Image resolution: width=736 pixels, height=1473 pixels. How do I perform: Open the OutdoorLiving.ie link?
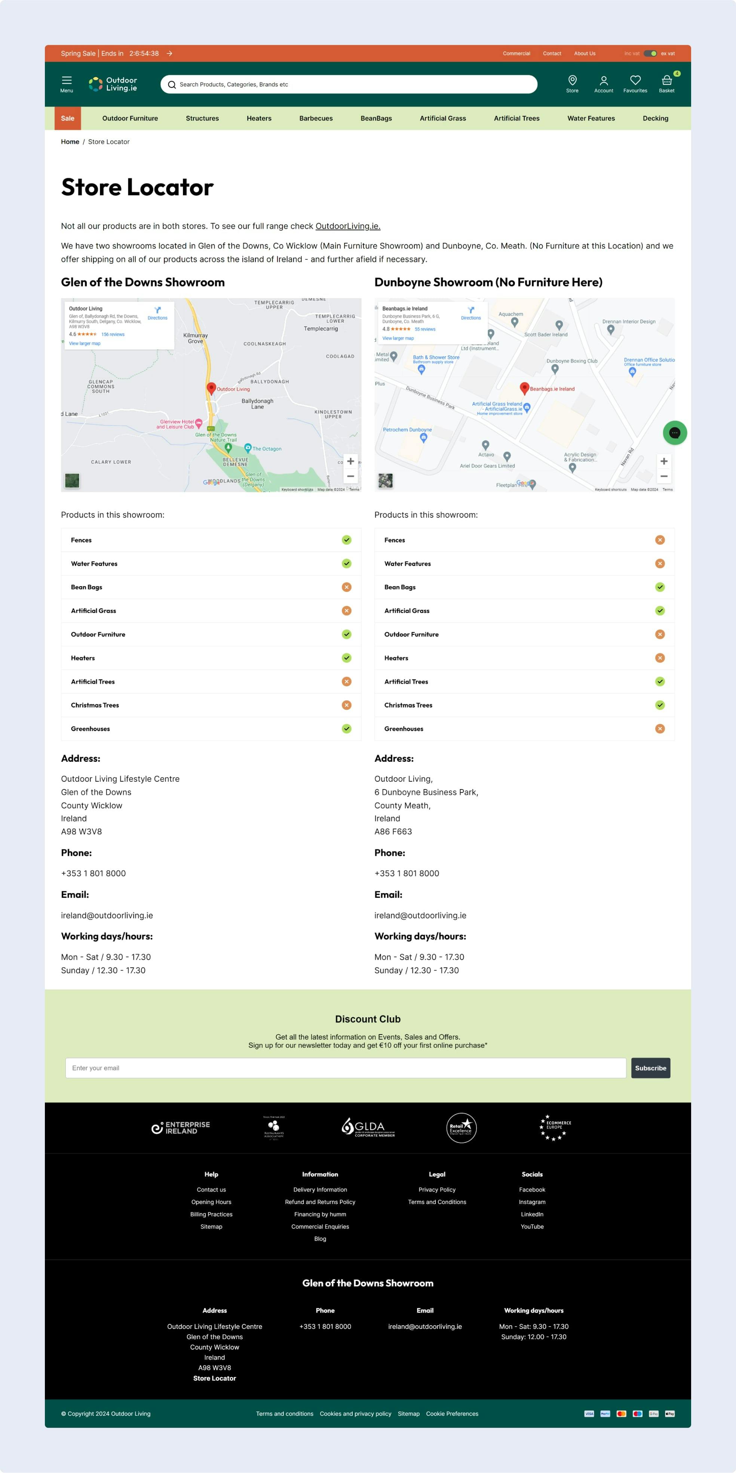pyautogui.click(x=347, y=226)
